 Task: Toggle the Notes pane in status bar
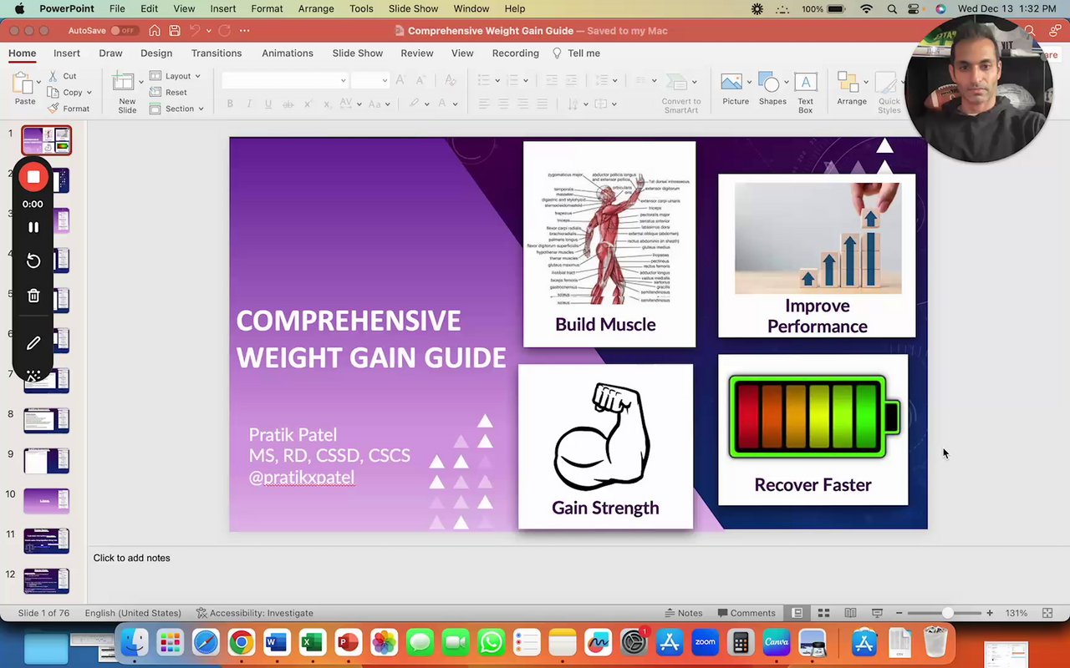684,613
